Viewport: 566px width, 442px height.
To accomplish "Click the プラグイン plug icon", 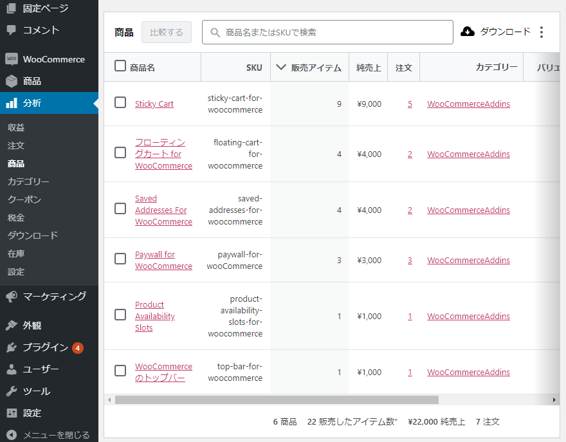I will coord(12,347).
